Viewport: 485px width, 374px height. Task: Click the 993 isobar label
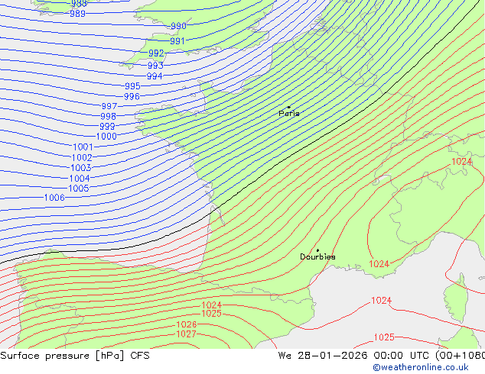pyautogui.click(x=155, y=66)
